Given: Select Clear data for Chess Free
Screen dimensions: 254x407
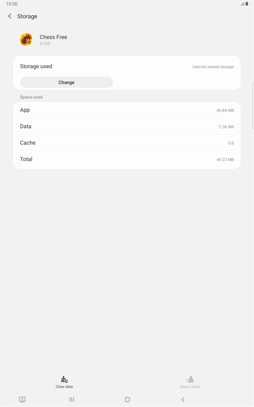Looking at the screenshot, I should click(64, 382).
